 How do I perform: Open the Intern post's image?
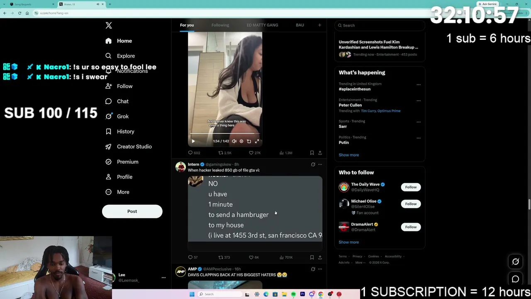255,213
